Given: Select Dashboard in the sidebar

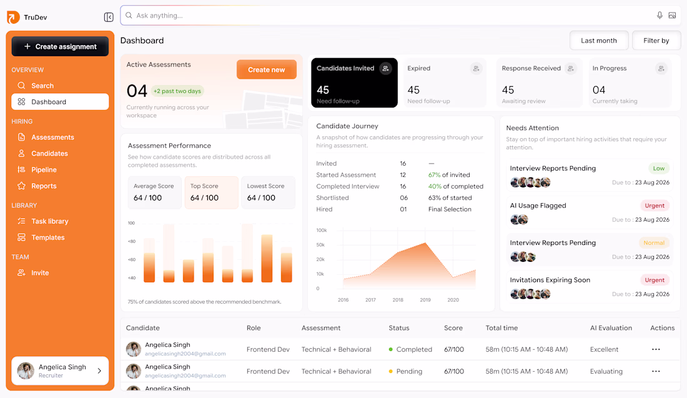Looking at the screenshot, I should (x=60, y=102).
